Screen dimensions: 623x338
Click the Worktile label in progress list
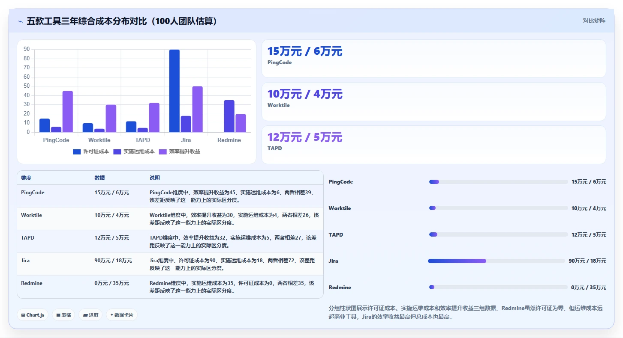click(x=340, y=208)
